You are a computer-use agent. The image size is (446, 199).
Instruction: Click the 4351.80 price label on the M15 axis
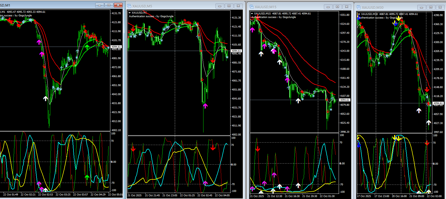(x=345, y=15)
